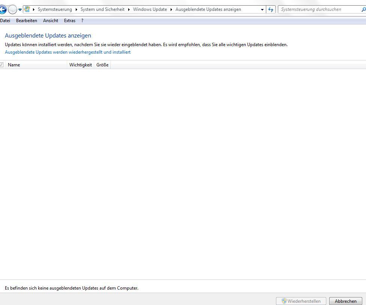The width and height of the screenshot is (366, 305).
Task: Navigate to System und Sicherheit breadcrumb
Action: 102,10
